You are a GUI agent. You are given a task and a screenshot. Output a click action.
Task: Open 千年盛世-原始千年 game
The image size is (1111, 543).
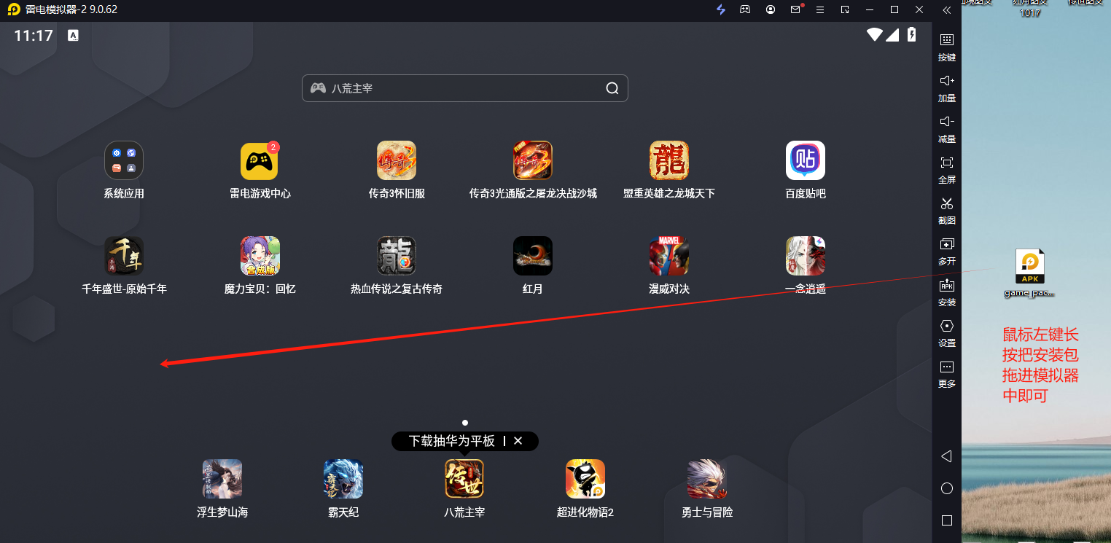click(124, 256)
